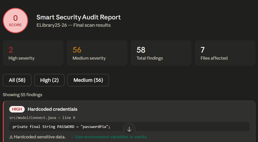Click the PASSWORD code snippet line
This screenshot has width=258, height=142.
[x=129, y=127]
